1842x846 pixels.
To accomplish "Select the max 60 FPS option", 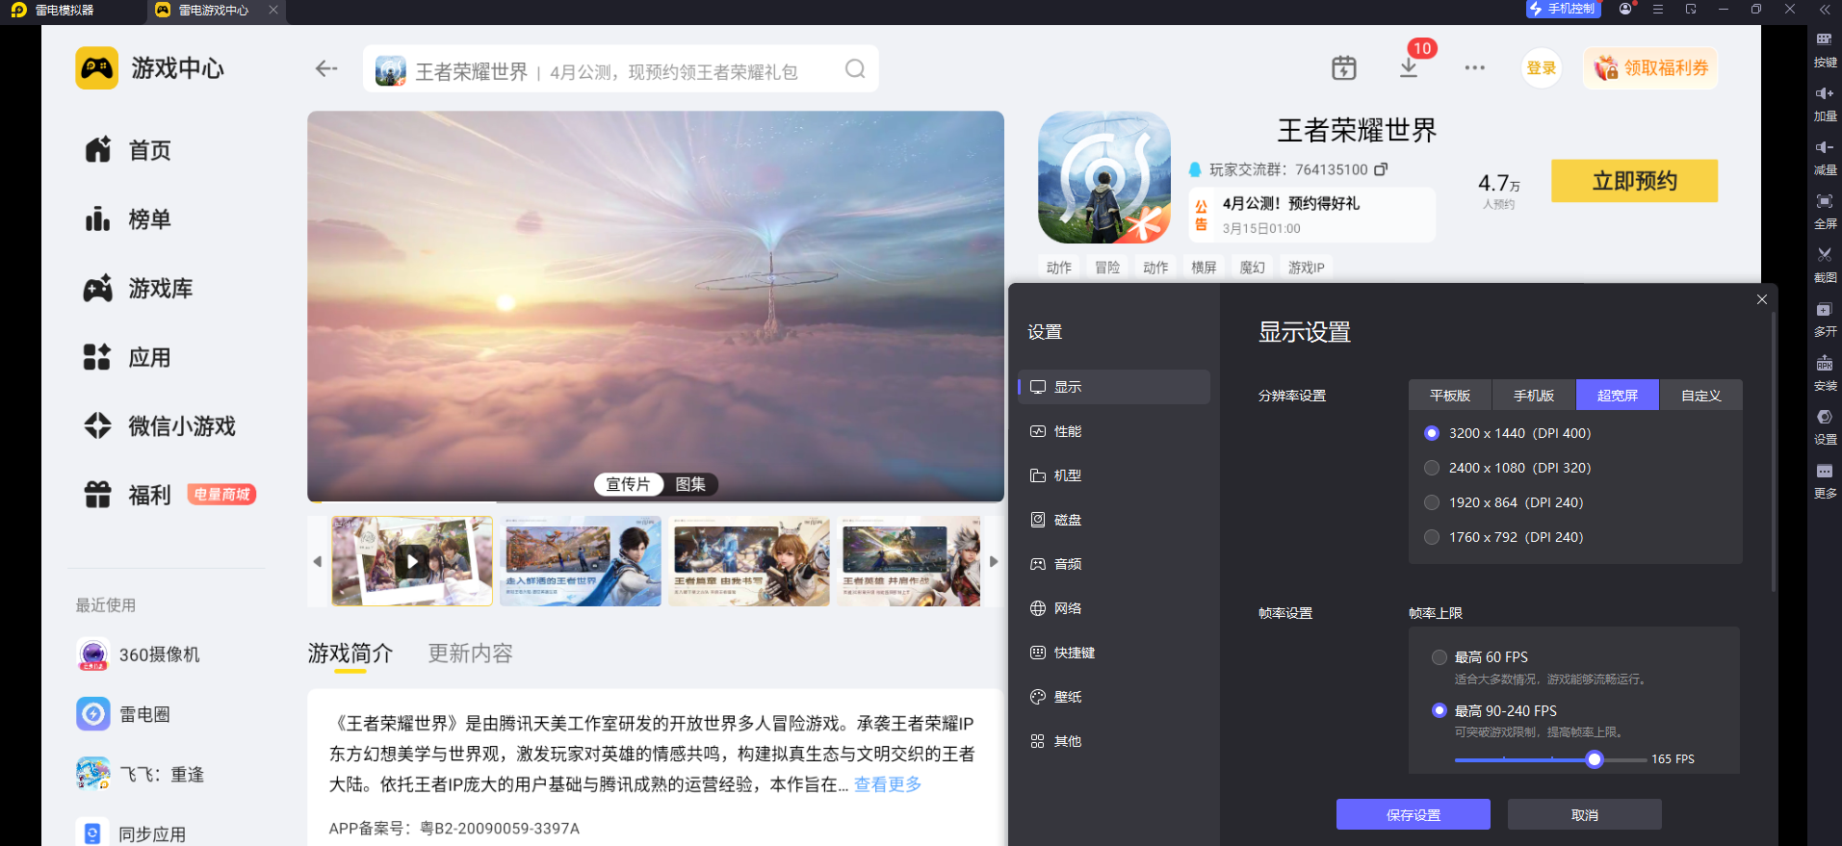I will coord(1440,657).
